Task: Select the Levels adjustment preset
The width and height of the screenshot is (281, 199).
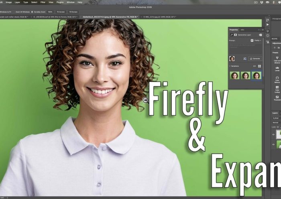Action: pos(277,68)
